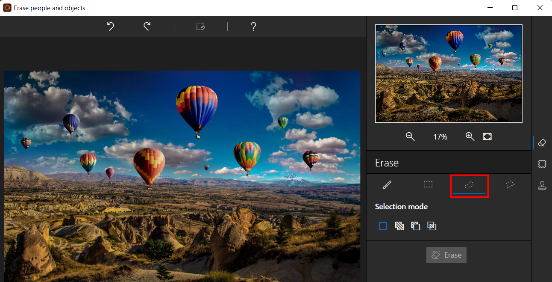
Task: Click the Undo arrow in top toolbar
Action: 111,27
